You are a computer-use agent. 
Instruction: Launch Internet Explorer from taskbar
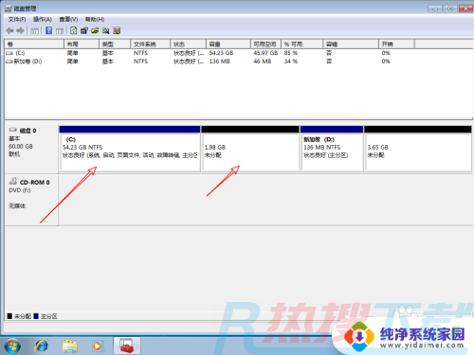[42, 346]
